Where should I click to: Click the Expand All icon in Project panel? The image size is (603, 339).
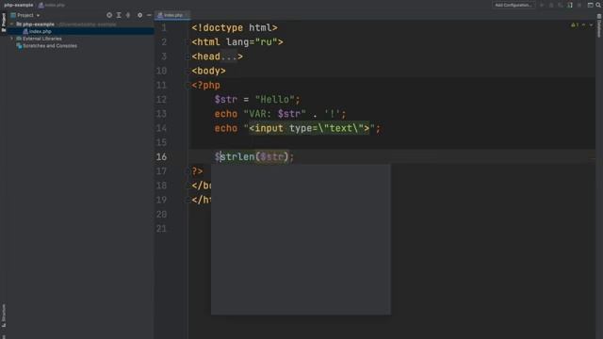coord(119,15)
